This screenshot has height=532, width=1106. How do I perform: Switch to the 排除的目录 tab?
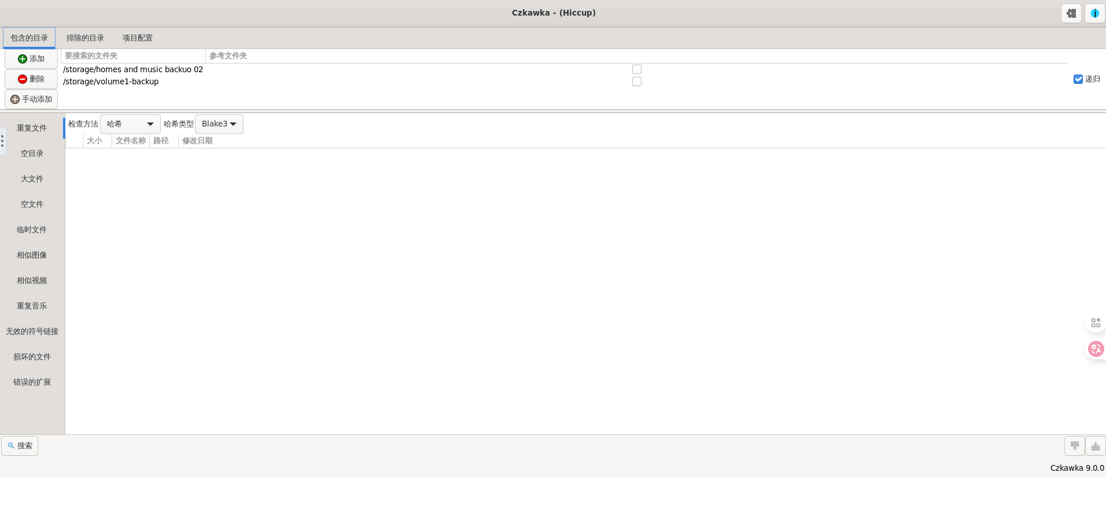click(x=85, y=38)
